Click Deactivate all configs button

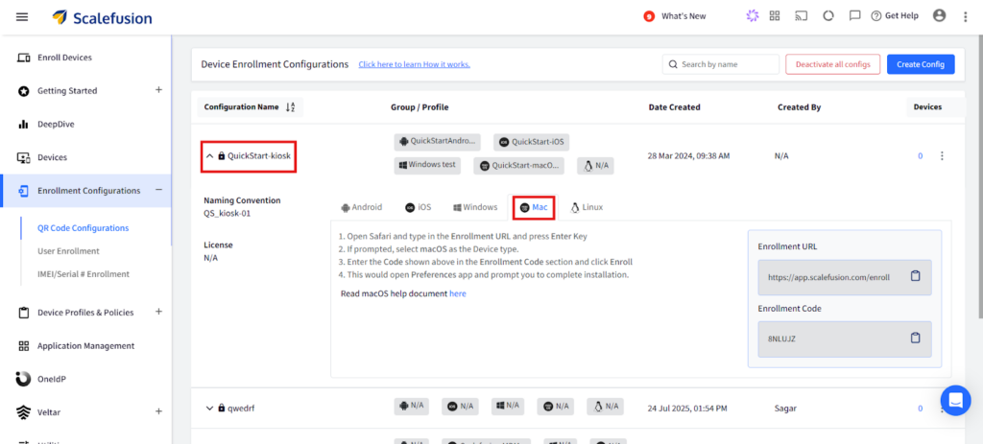point(832,64)
